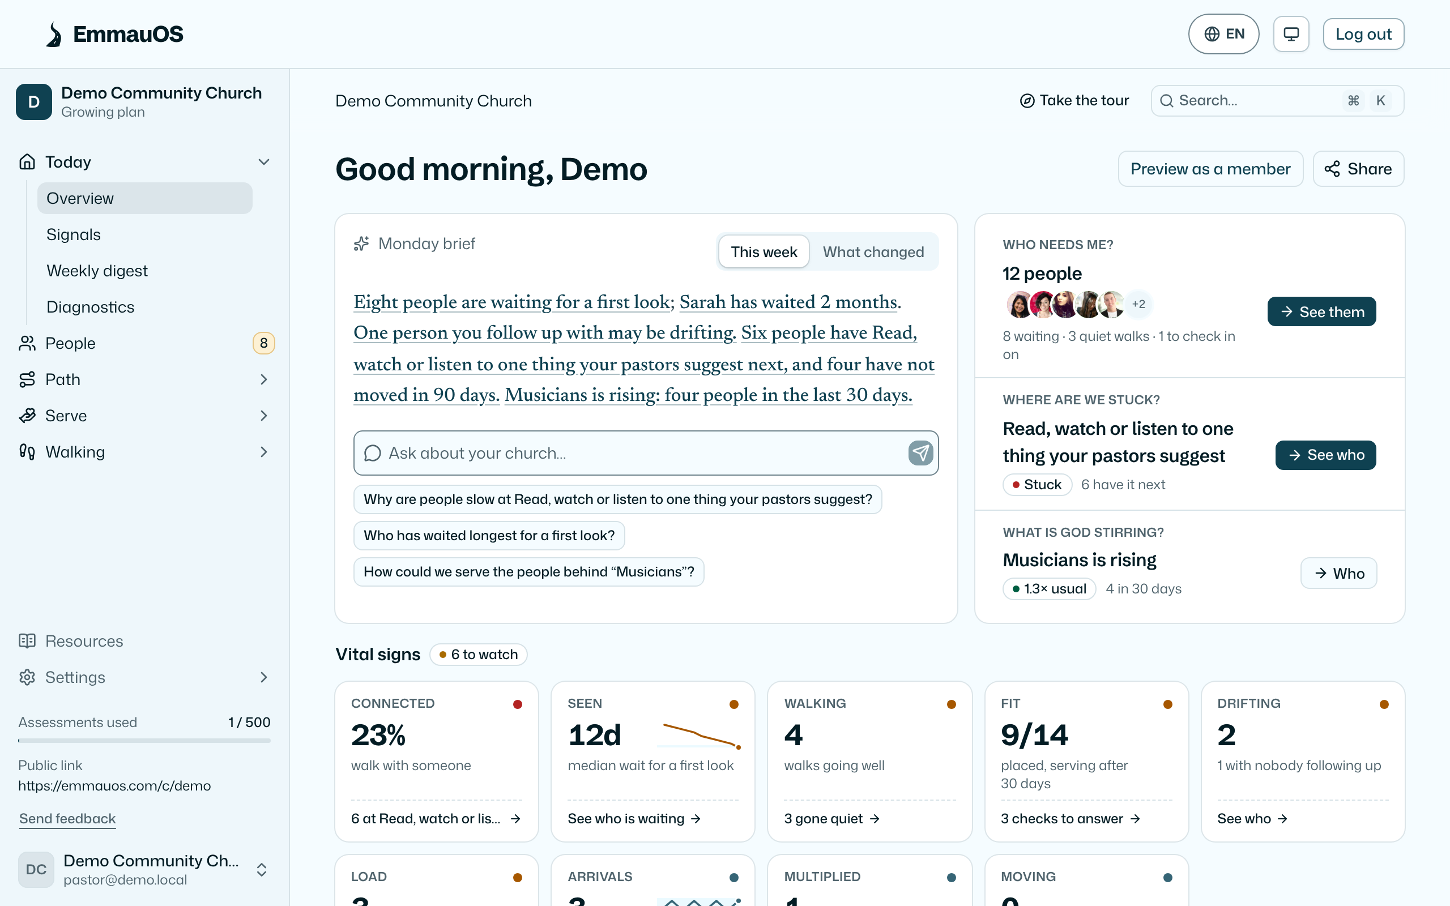
Task: Open Signals in the sidebar
Action: click(145, 234)
